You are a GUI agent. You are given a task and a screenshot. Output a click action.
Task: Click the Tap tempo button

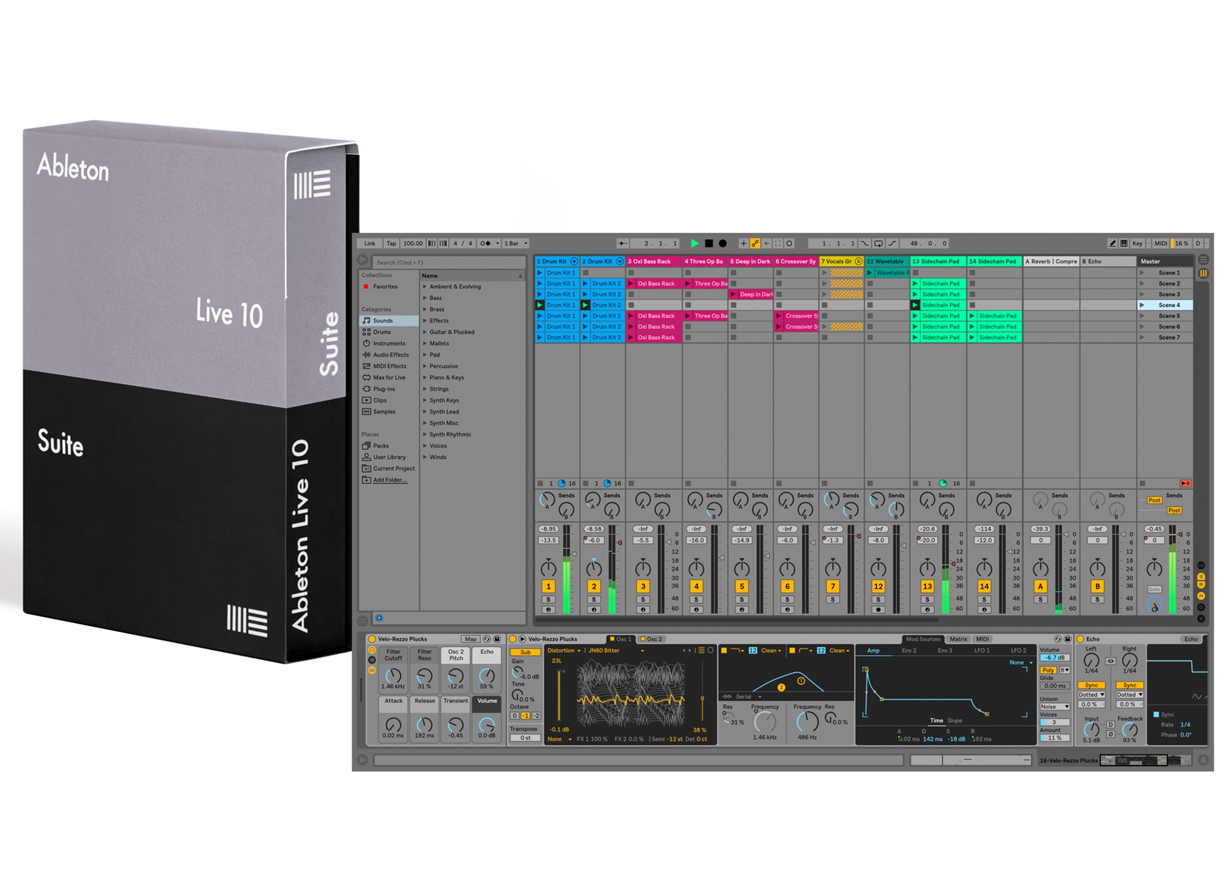[391, 243]
